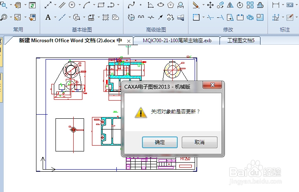Click the Paste clipboard icon

pyautogui.click(x=18, y=5)
